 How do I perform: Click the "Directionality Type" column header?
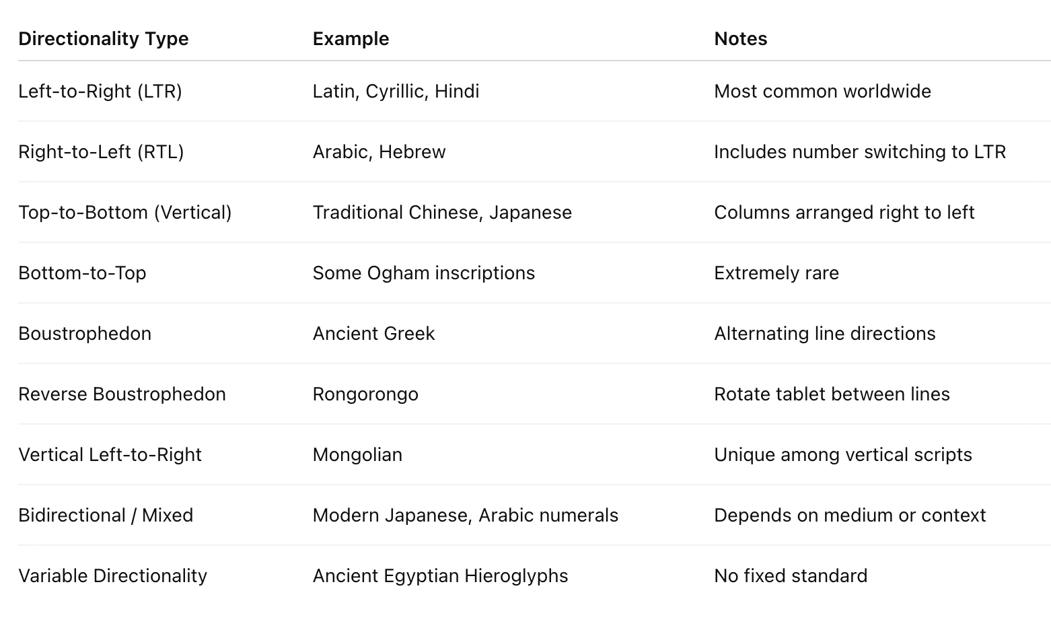coord(103,39)
